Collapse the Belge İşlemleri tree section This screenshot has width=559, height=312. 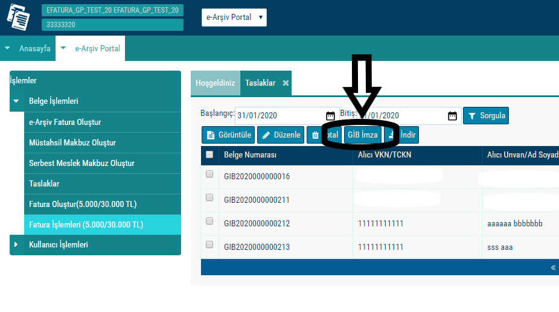pos(16,101)
